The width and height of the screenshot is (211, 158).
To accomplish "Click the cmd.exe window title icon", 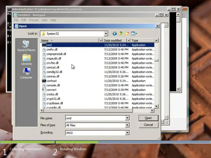I will [x=9, y=9].
